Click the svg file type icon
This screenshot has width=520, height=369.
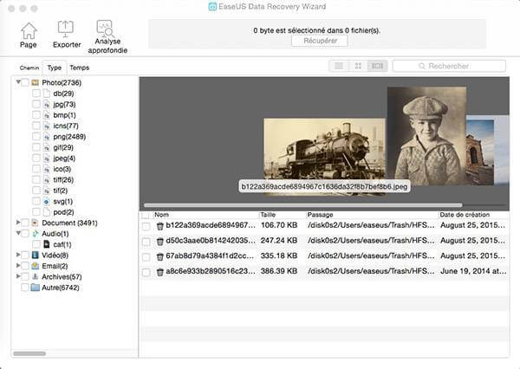point(47,201)
